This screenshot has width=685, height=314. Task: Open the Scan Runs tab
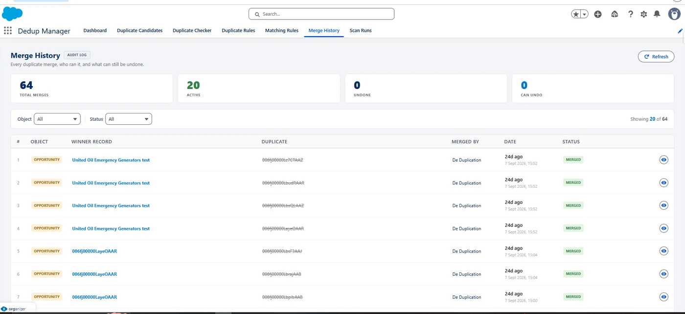point(361,30)
